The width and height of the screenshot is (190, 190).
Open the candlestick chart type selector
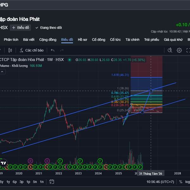point(10,50)
